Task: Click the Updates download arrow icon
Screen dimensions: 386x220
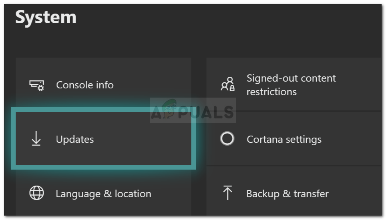Action: coord(36,139)
